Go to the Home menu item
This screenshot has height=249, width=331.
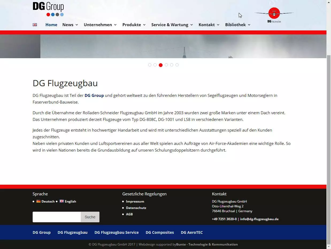[51, 25]
